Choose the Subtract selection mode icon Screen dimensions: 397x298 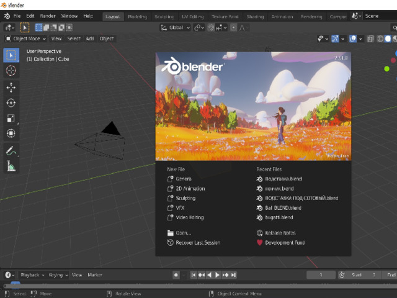coord(54,27)
